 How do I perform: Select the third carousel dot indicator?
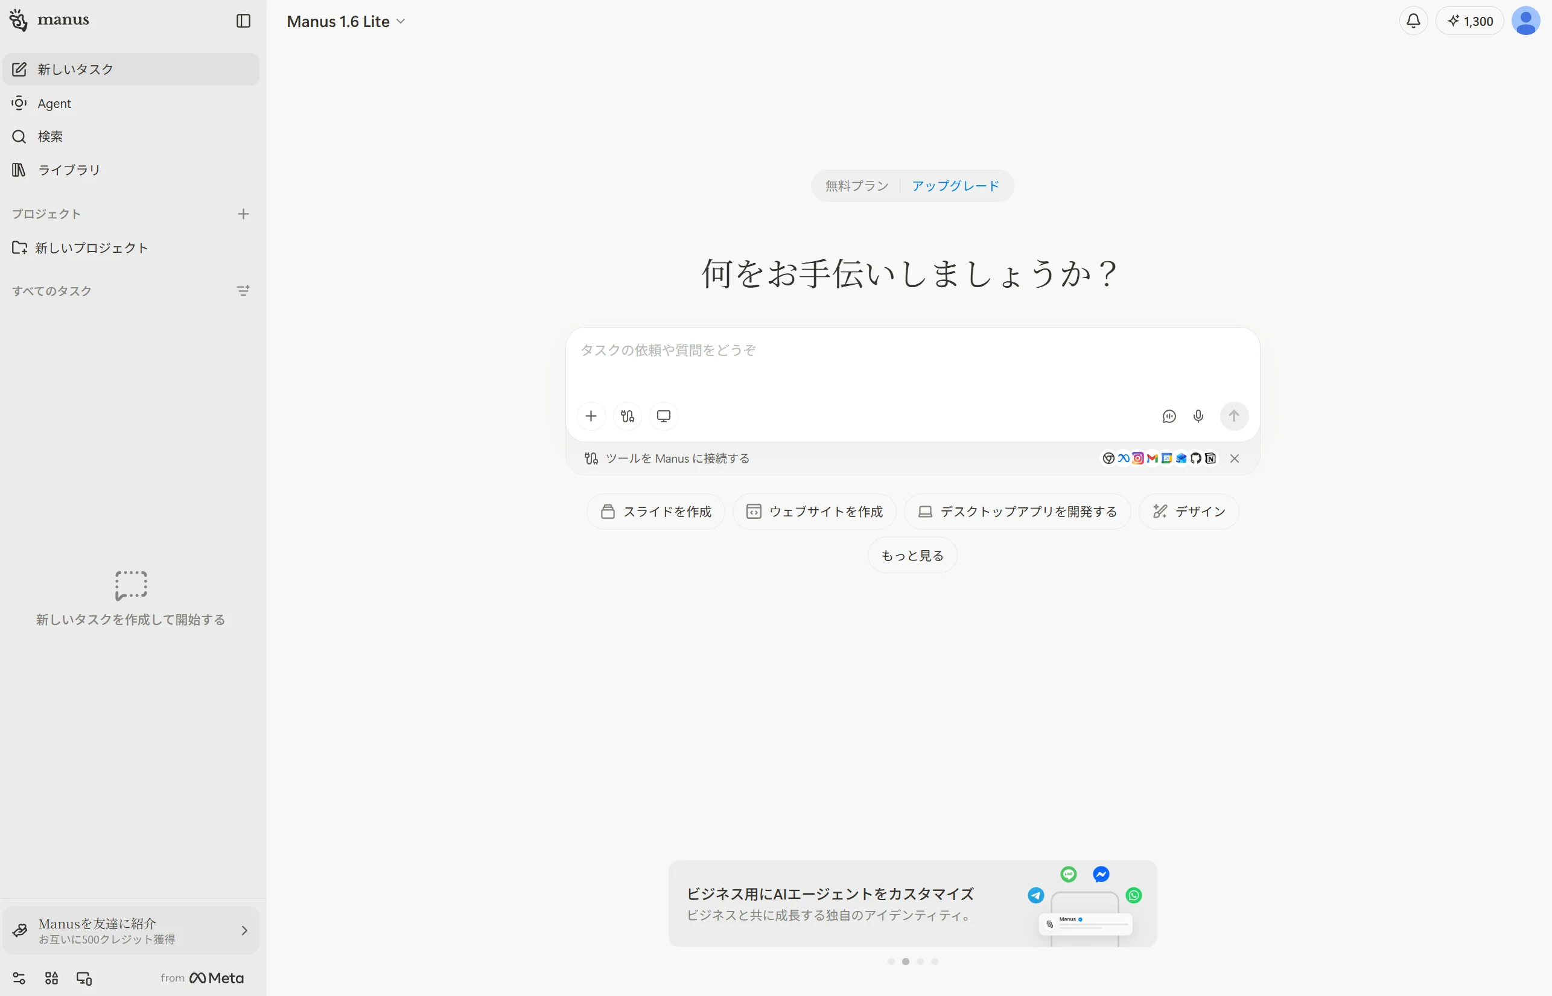[920, 962]
